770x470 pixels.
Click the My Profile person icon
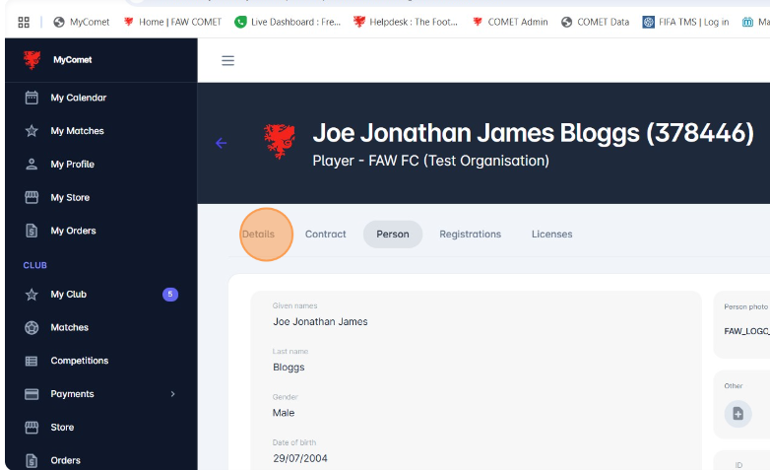click(32, 165)
